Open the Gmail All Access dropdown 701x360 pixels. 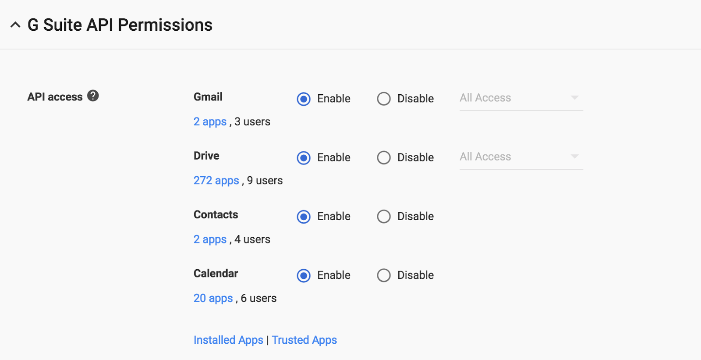point(521,98)
